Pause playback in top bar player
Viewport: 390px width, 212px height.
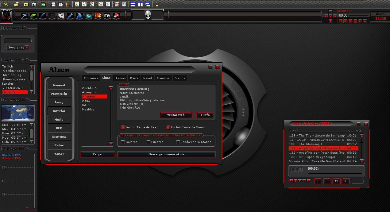pyautogui.click(x=330, y=12)
